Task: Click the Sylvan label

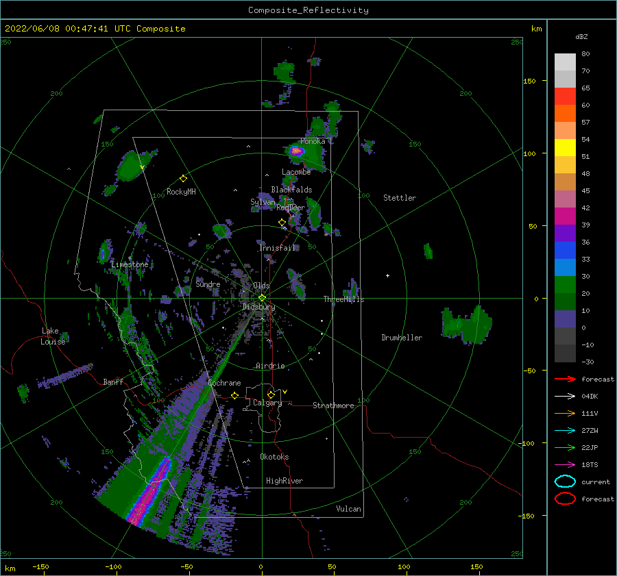Action: pyautogui.click(x=263, y=202)
